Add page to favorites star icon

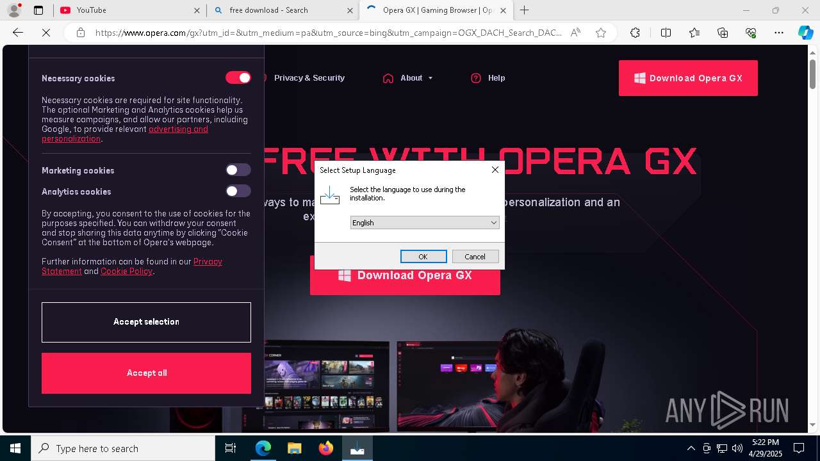click(601, 33)
